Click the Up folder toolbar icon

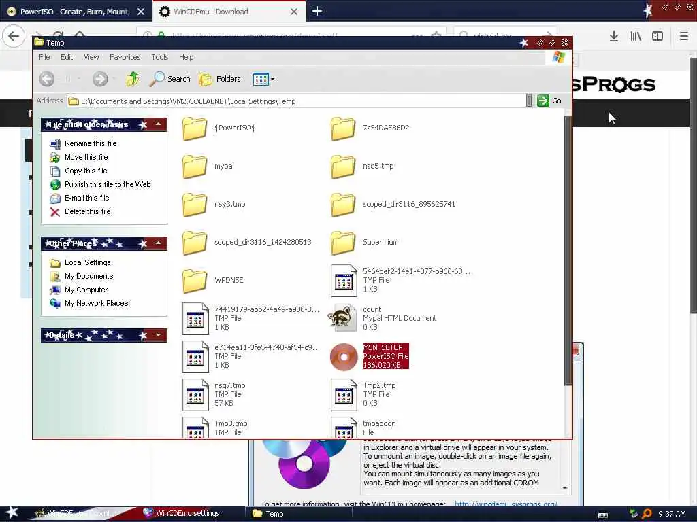[x=133, y=79]
